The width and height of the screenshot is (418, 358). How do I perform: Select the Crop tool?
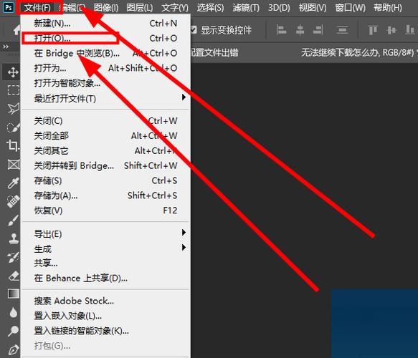tap(12, 145)
